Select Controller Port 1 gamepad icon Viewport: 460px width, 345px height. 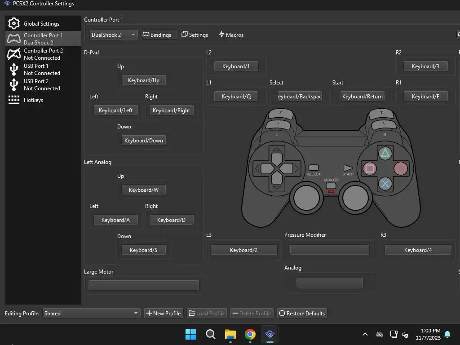coord(14,39)
